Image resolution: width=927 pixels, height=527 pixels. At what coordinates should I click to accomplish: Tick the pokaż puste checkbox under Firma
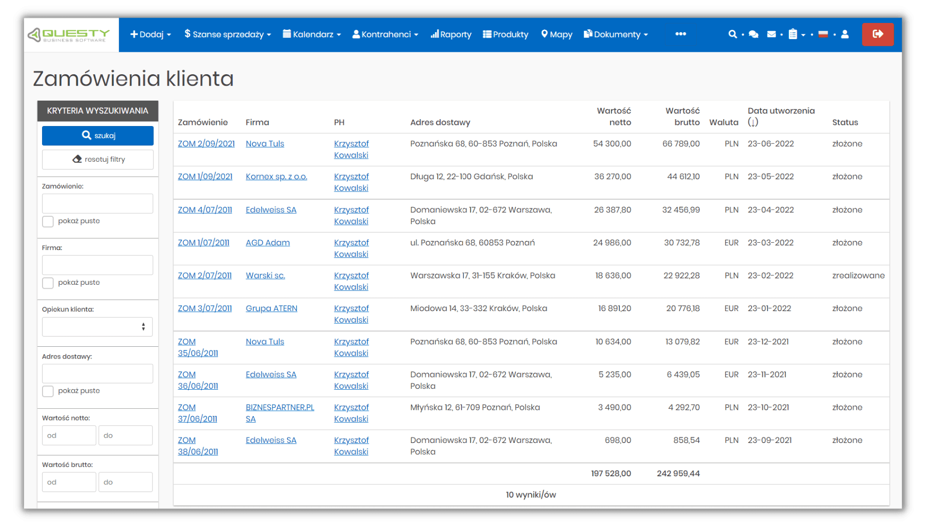pos(48,283)
